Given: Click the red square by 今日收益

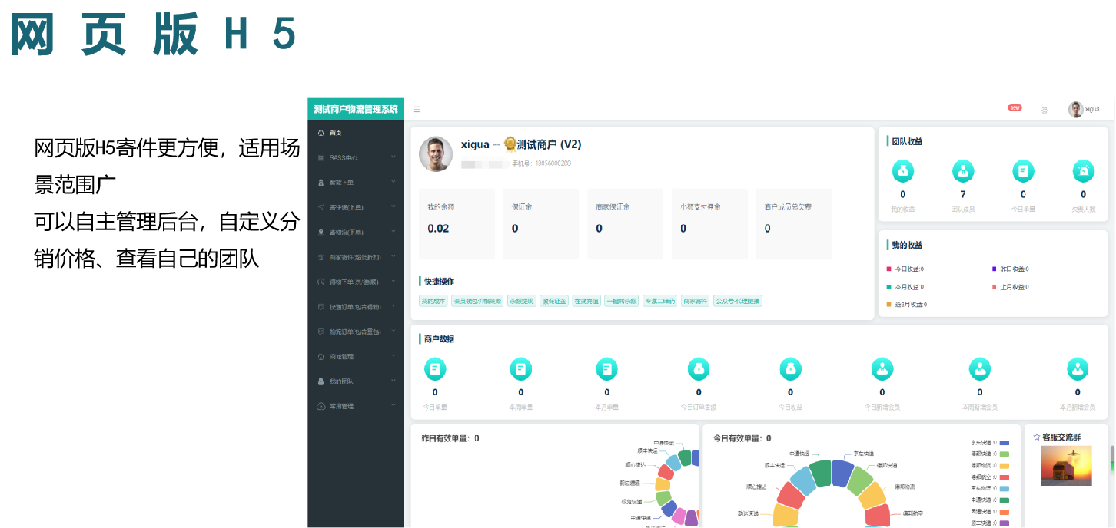Looking at the screenshot, I should (x=888, y=269).
